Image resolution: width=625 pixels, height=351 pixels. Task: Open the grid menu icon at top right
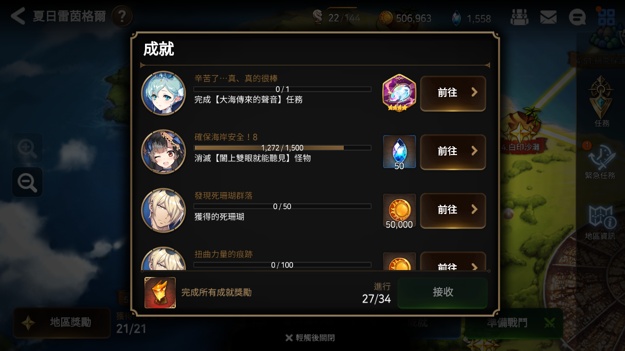tap(606, 17)
